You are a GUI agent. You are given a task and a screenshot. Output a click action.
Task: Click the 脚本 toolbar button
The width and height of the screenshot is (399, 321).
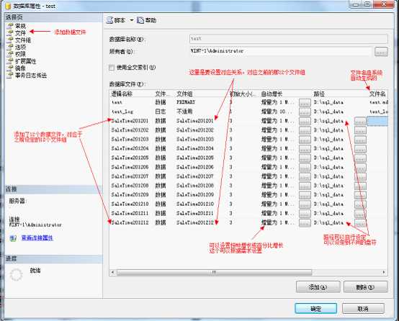point(116,20)
